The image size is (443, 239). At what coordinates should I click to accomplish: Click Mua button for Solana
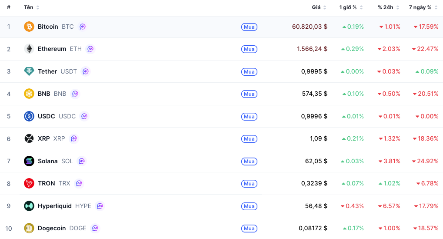[x=249, y=161]
